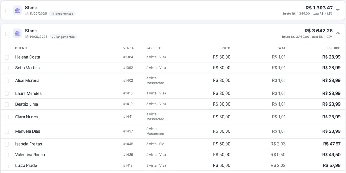Image resolution: width=346 pixels, height=173 pixels.
Task: Click 'à vista · Elo' in Isabela Freitas row
Action: coord(155,144)
